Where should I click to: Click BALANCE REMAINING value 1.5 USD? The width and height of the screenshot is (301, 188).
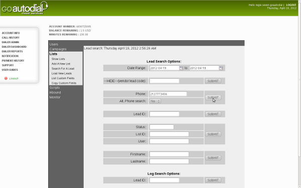coord(86,31)
